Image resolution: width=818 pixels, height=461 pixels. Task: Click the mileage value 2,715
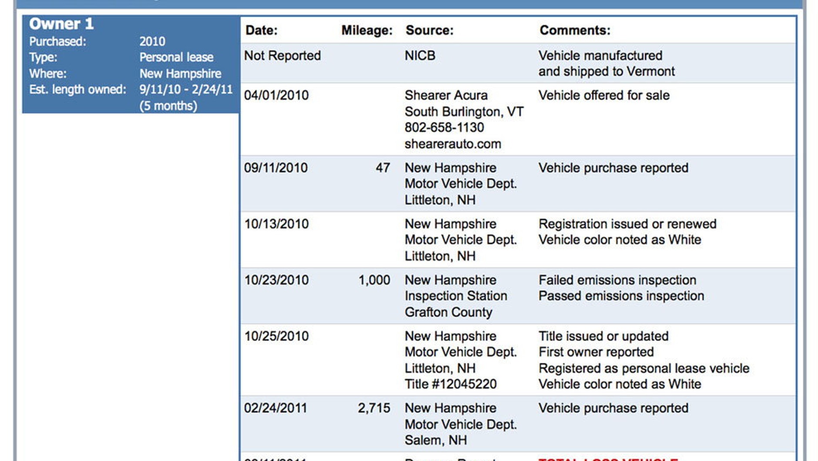coord(374,408)
